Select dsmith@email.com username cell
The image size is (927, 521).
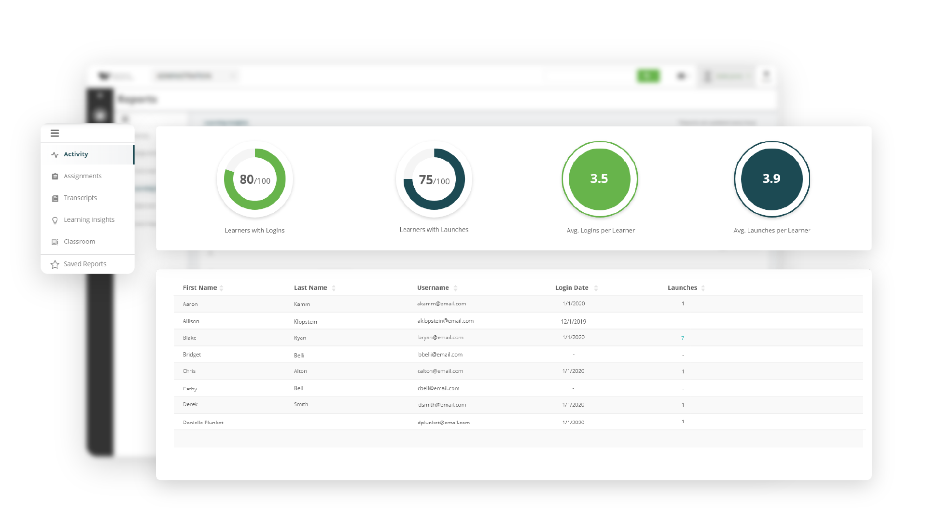pyautogui.click(x=442, y=405)
